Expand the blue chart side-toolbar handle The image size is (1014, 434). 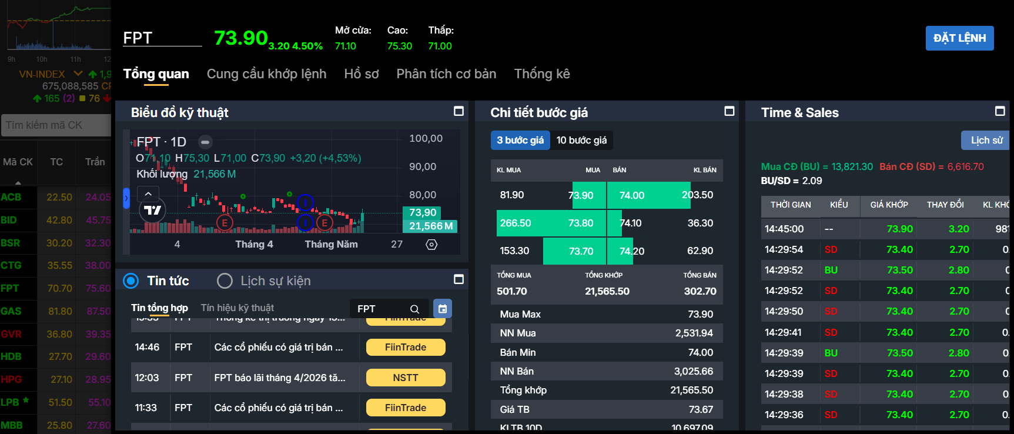pos(126,198)
